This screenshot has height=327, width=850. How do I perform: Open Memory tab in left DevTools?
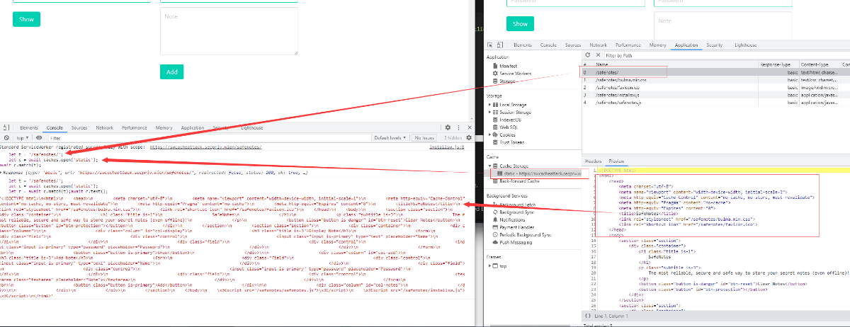point(164,127)
